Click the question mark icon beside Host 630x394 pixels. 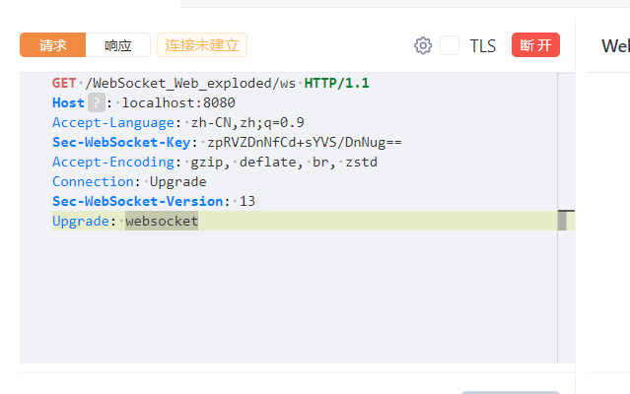tap(97, 102)
